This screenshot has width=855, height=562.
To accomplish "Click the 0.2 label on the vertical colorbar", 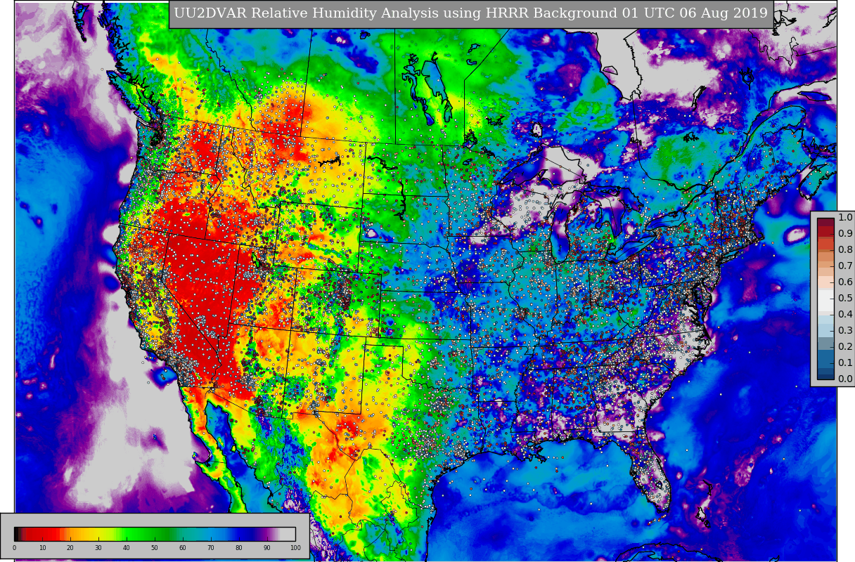I will pos(845,347).
